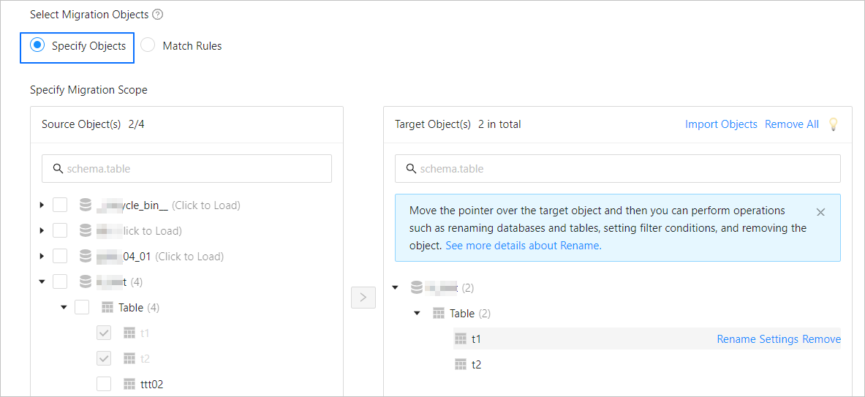Click the source t1 table icon
Screen dimensions: 865x397
129,333
